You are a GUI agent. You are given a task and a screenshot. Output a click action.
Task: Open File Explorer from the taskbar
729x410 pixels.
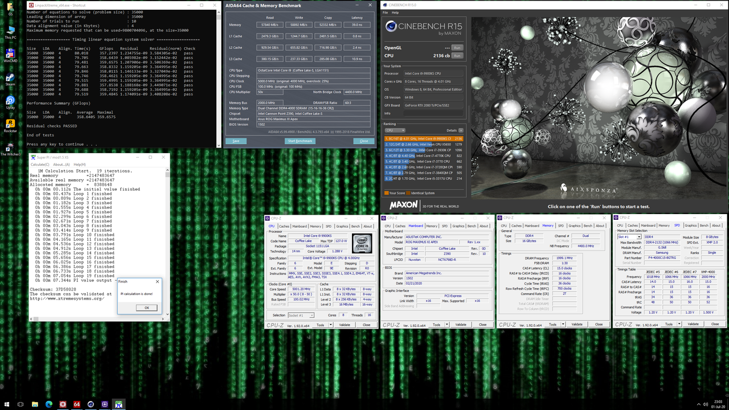tap(35, 404)
